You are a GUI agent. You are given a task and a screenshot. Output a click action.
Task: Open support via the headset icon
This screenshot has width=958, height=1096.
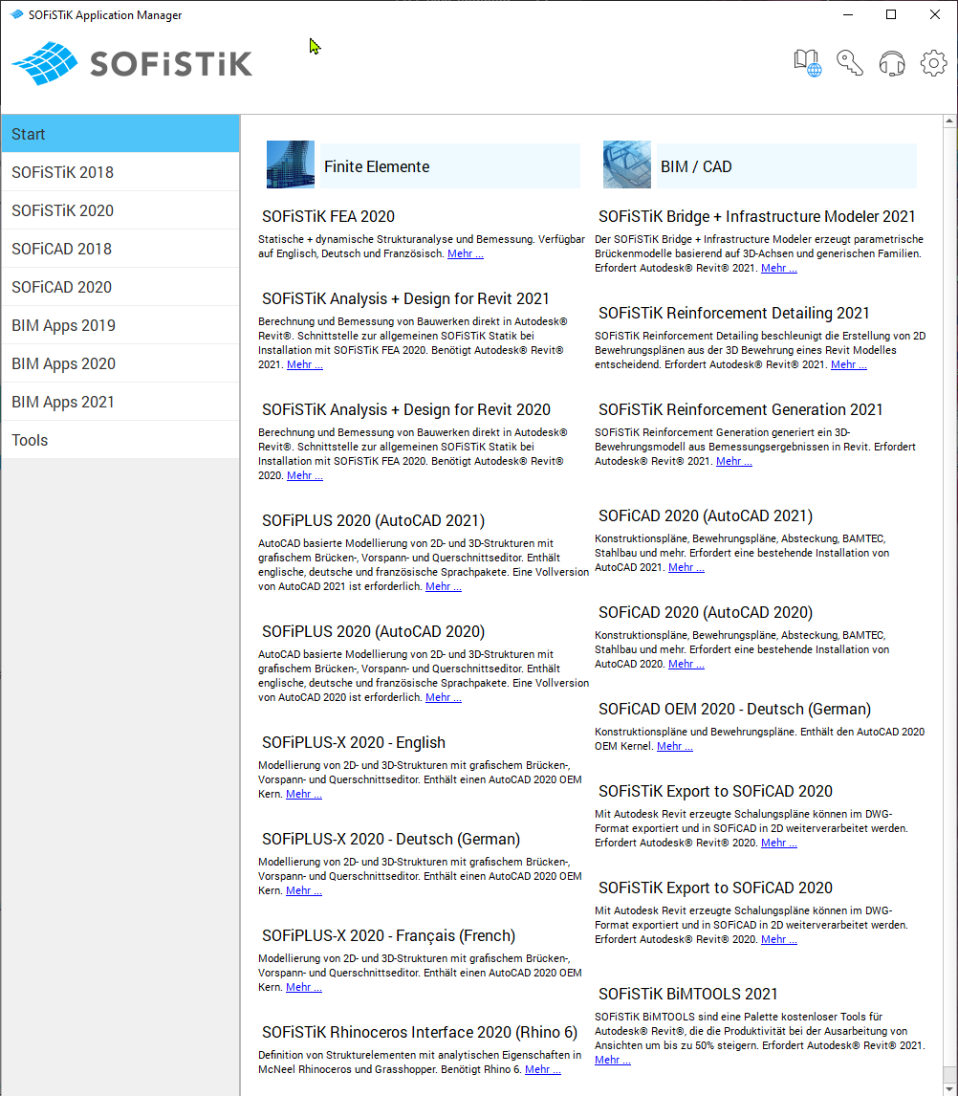point(891,63)
